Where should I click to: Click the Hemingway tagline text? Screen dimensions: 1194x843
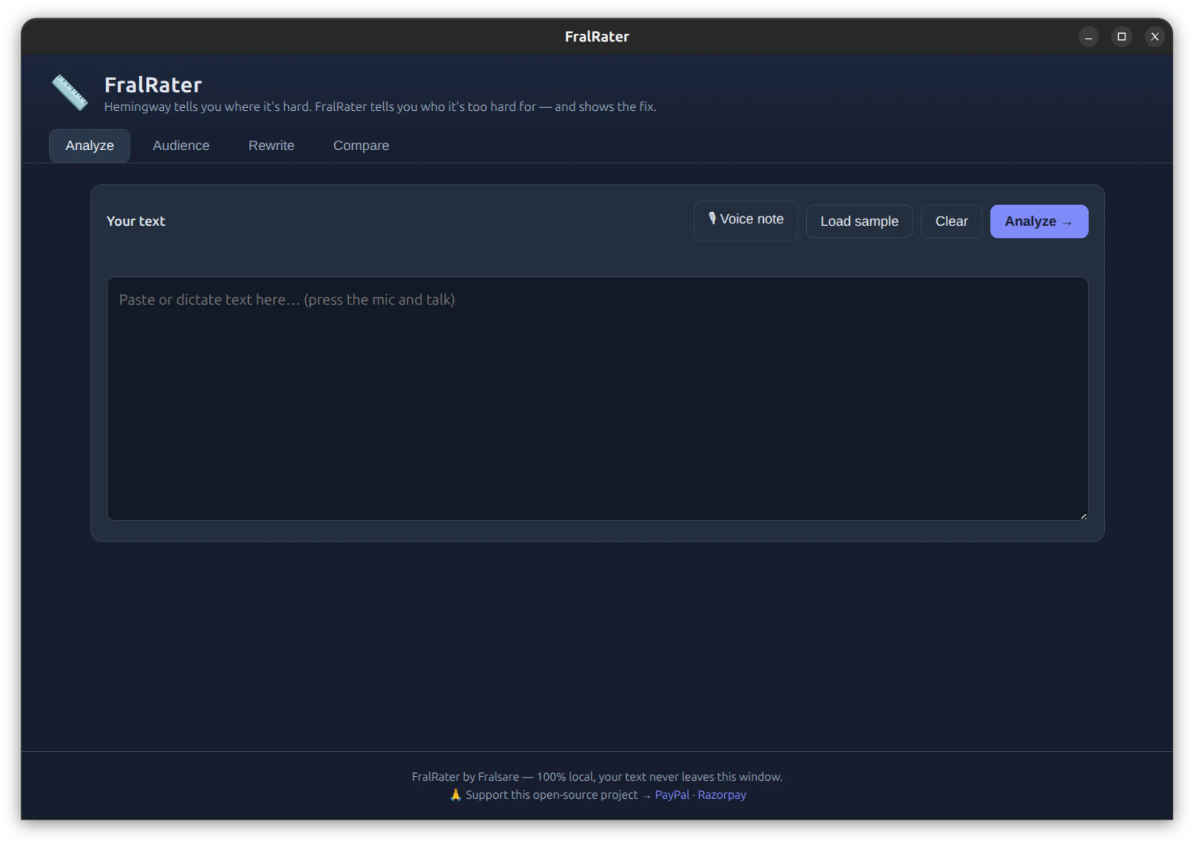point(380,107)
